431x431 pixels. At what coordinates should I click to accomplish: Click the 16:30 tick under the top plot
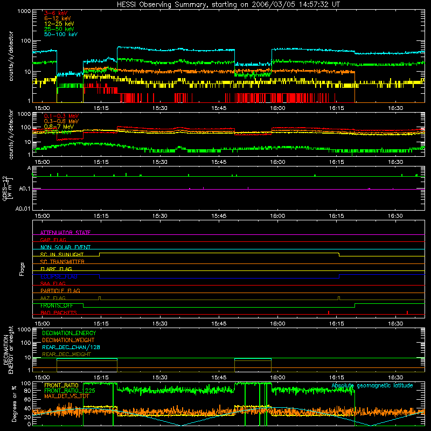[395, 108]
